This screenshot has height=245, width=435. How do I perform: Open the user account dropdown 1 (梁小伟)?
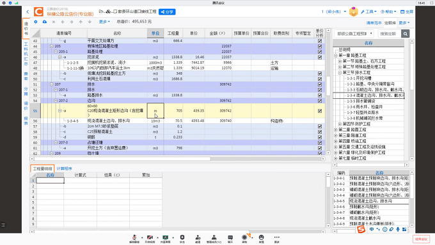pos(334,11)
